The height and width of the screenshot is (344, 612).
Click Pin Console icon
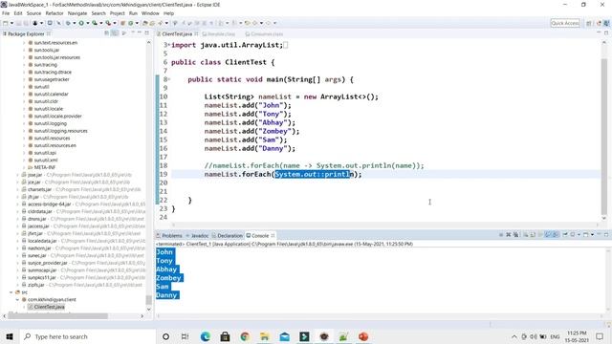click(x=565, y=234)
